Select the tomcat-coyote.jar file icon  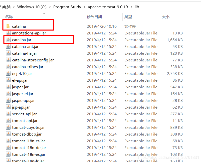pyautogui.click(x=8, y=127)
